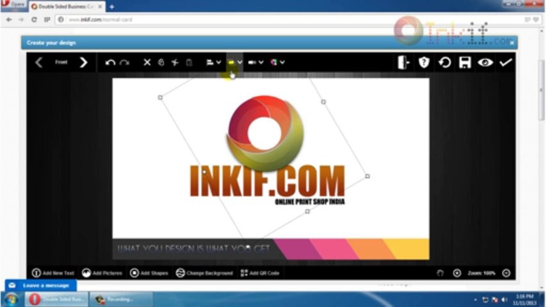Open a new browser tab with plus
Image resolution: width=546 pixels, height=307 pixels.
[112, 7]
